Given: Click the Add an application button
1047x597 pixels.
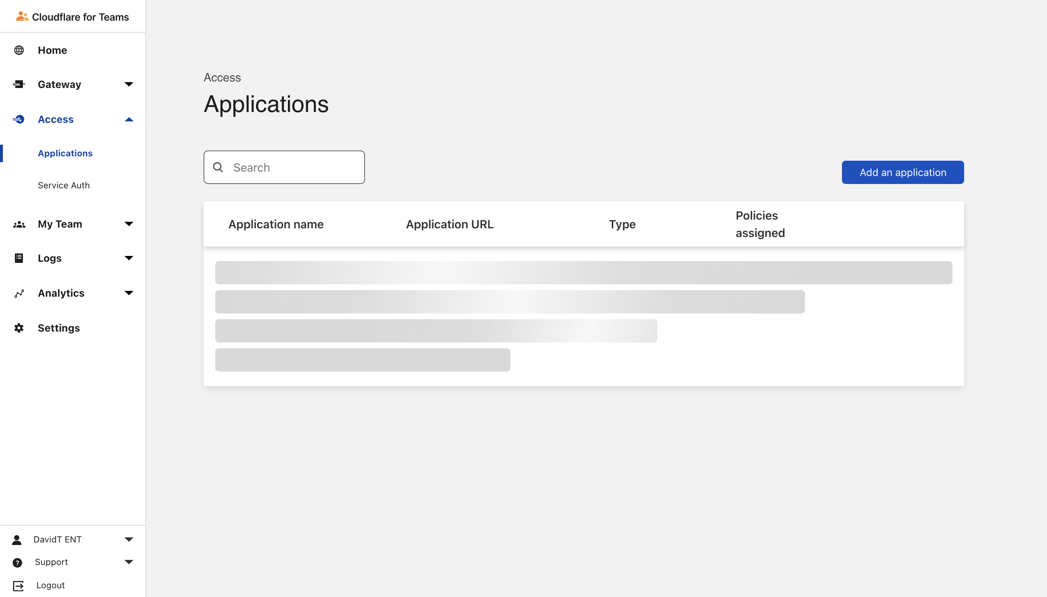Looking at the screenshot, I should point(902,172).
